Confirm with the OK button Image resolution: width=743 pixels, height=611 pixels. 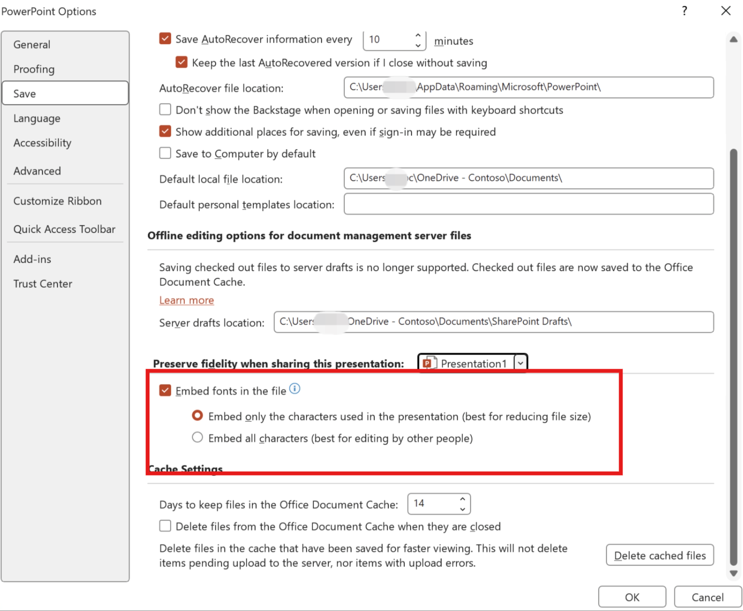(x=632, y=597)
